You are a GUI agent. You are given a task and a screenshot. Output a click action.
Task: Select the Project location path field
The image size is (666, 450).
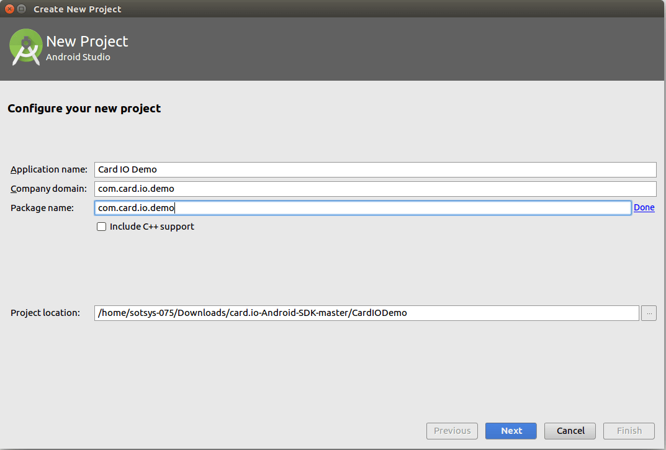366,313
